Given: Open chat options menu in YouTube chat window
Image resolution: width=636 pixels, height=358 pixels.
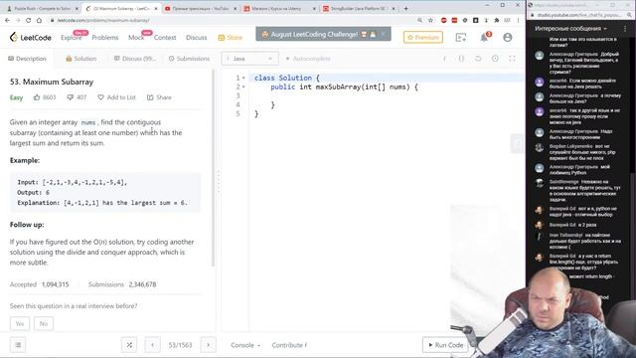Looking at the screenshot, I should (x=625, y=29).
